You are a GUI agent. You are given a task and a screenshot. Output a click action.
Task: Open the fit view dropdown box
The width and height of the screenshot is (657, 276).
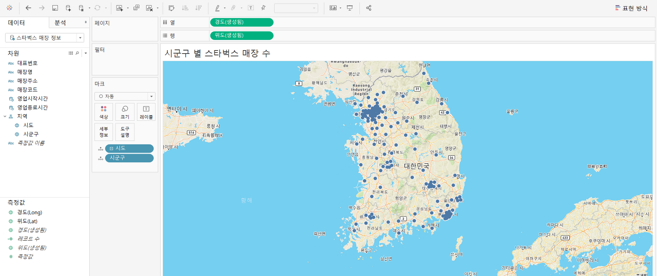[296, 8]
